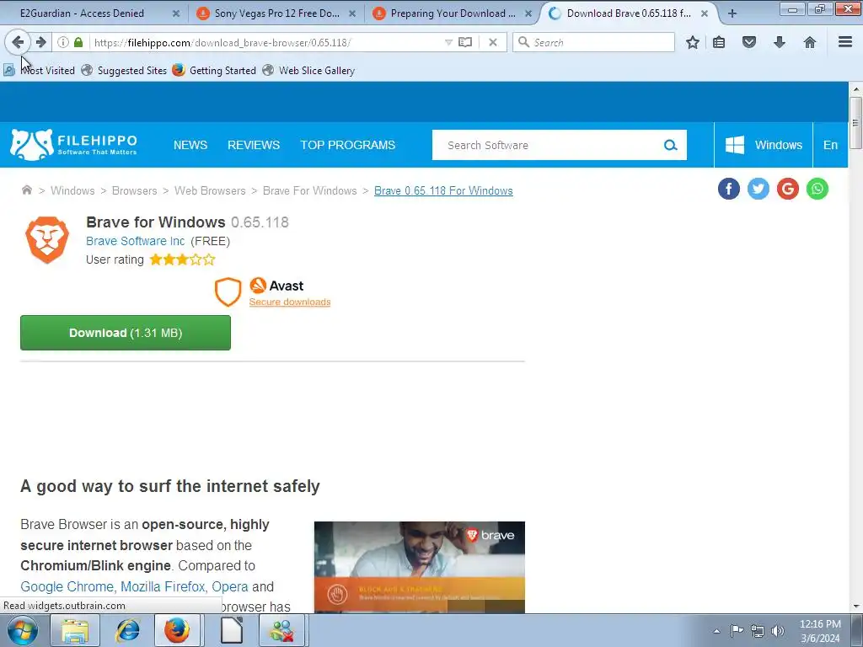Click the page vertical scrollbar thumb

[856, 123]
